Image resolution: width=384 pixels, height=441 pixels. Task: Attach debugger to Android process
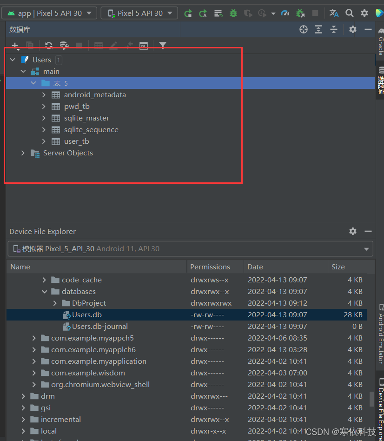click(x=300, y=13)
